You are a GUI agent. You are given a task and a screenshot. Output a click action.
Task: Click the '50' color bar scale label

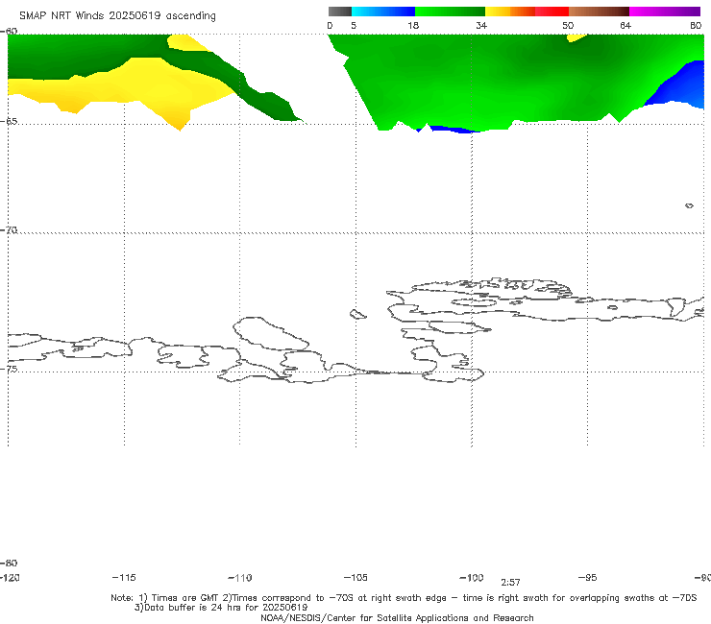[568, 26]
